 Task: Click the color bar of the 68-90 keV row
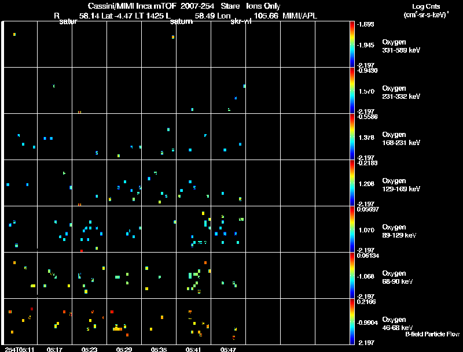pos(352,275)
